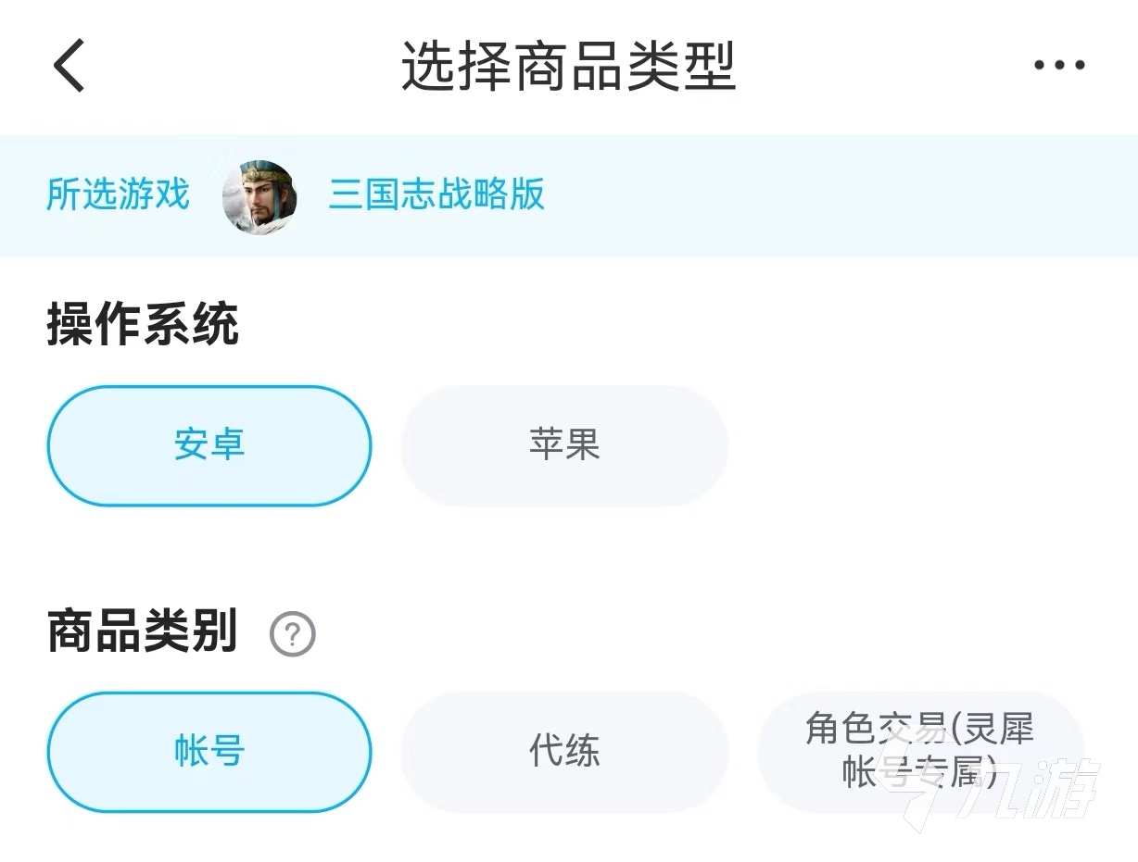Choose the 代练 product category

[x=564, y=752]
